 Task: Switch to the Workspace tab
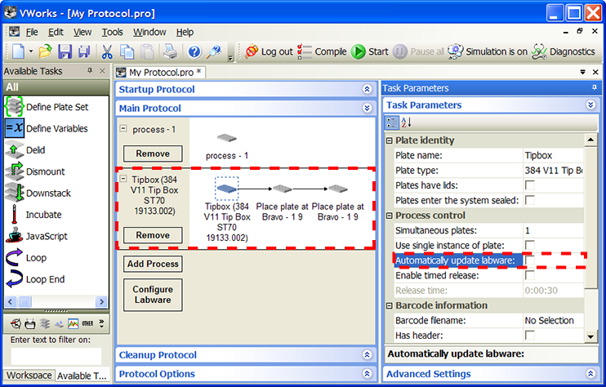coord(28,376)
